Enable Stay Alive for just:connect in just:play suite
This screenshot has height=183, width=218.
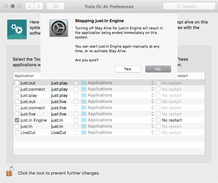point(17,89)
